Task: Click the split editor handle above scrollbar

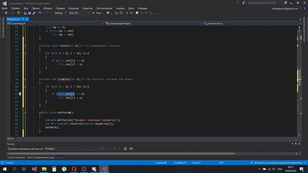Action: pos(299,27)
